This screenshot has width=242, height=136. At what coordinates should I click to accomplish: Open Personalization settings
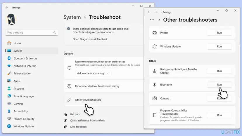point(32,73)
